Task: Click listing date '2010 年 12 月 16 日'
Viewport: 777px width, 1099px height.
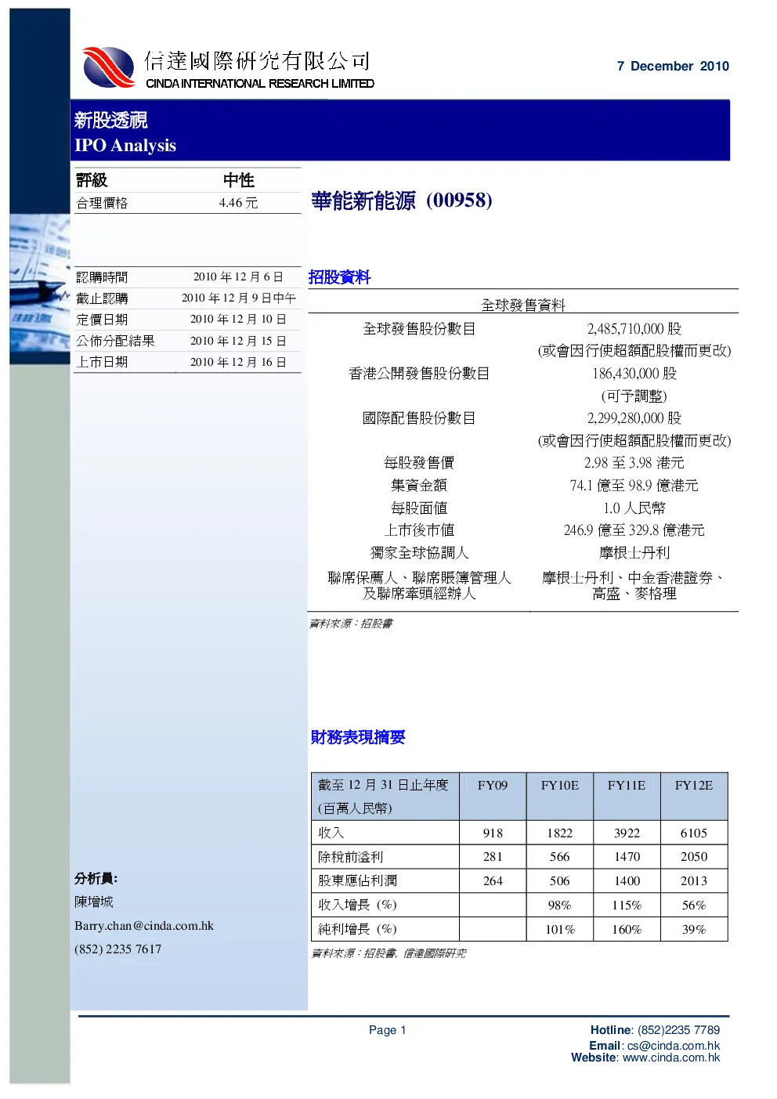Action: point(238,362)
